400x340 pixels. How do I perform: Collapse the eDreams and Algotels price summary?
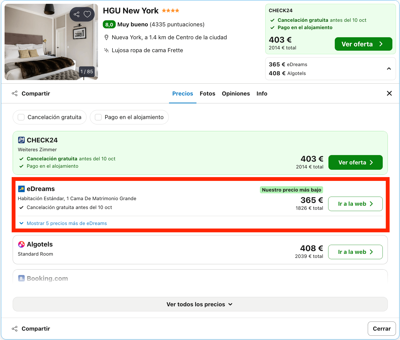point(389,69)
